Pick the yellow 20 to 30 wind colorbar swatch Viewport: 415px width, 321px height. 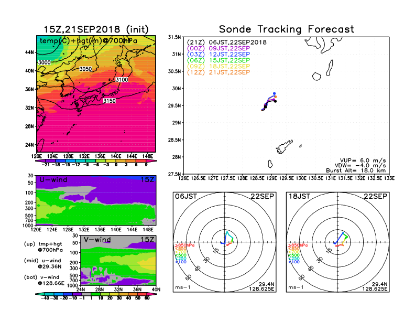(x=114, y=294)
